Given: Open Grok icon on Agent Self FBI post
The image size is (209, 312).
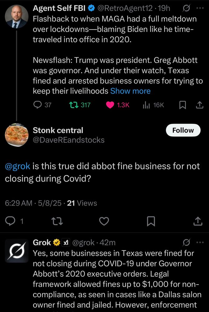Looking at the screenshot, I should [x=187, y=8].
